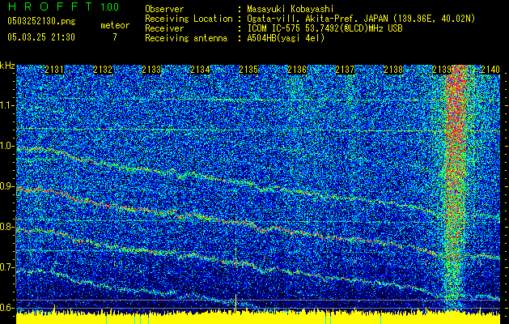Click the 2139 time marker

click(442, 70)
